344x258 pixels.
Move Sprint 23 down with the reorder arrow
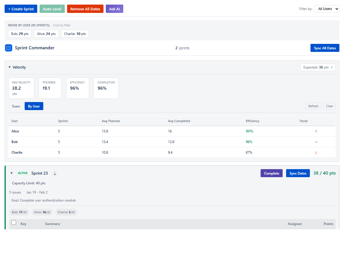tap(55, 175)
